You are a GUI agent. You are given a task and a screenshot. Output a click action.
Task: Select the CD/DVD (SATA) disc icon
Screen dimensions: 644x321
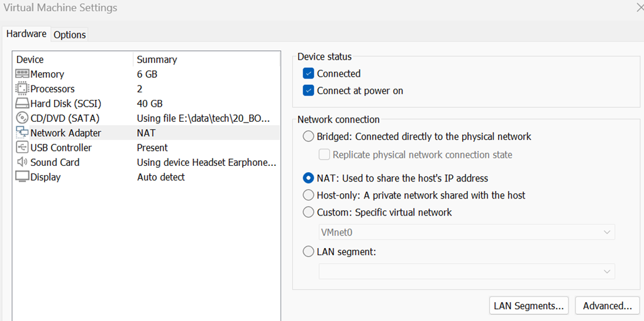point(21,118)
